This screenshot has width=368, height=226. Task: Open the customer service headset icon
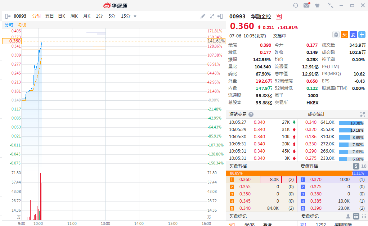(x=296, y=5)
